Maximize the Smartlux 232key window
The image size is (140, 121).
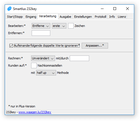click(x=115, y=9)
